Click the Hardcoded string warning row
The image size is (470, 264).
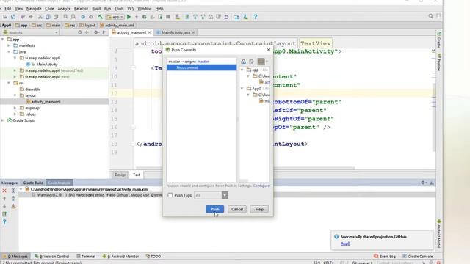(x=227, y=195)
